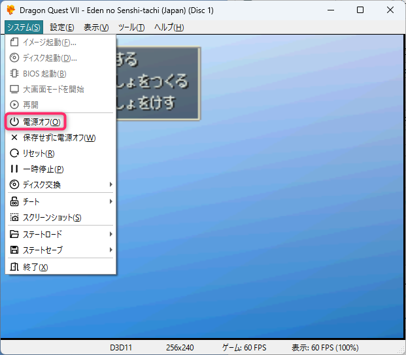Screen dimensions: 406x355
Task: Click the disc icon beside ディスク交換
Action: click(x=14, y=185)
